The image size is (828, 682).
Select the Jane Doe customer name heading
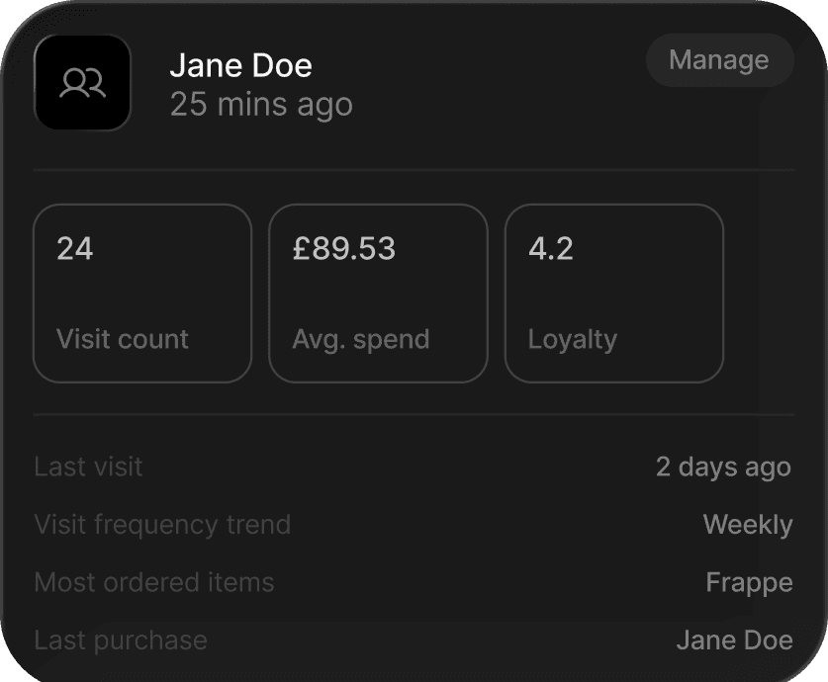(240, 65)
